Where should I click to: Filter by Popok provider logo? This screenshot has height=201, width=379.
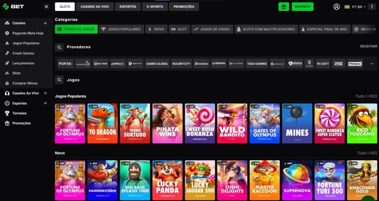[x=65, y=64]
